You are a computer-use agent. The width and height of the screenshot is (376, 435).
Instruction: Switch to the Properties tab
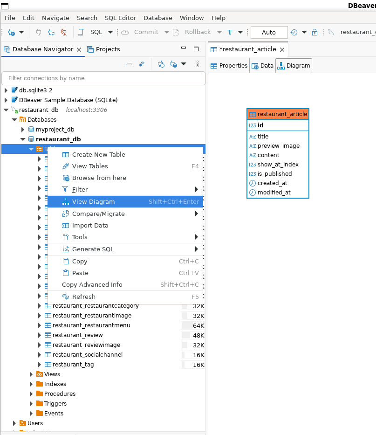[229, 66]
